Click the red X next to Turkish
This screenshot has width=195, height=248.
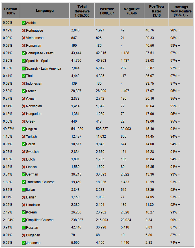click(24, 137)
